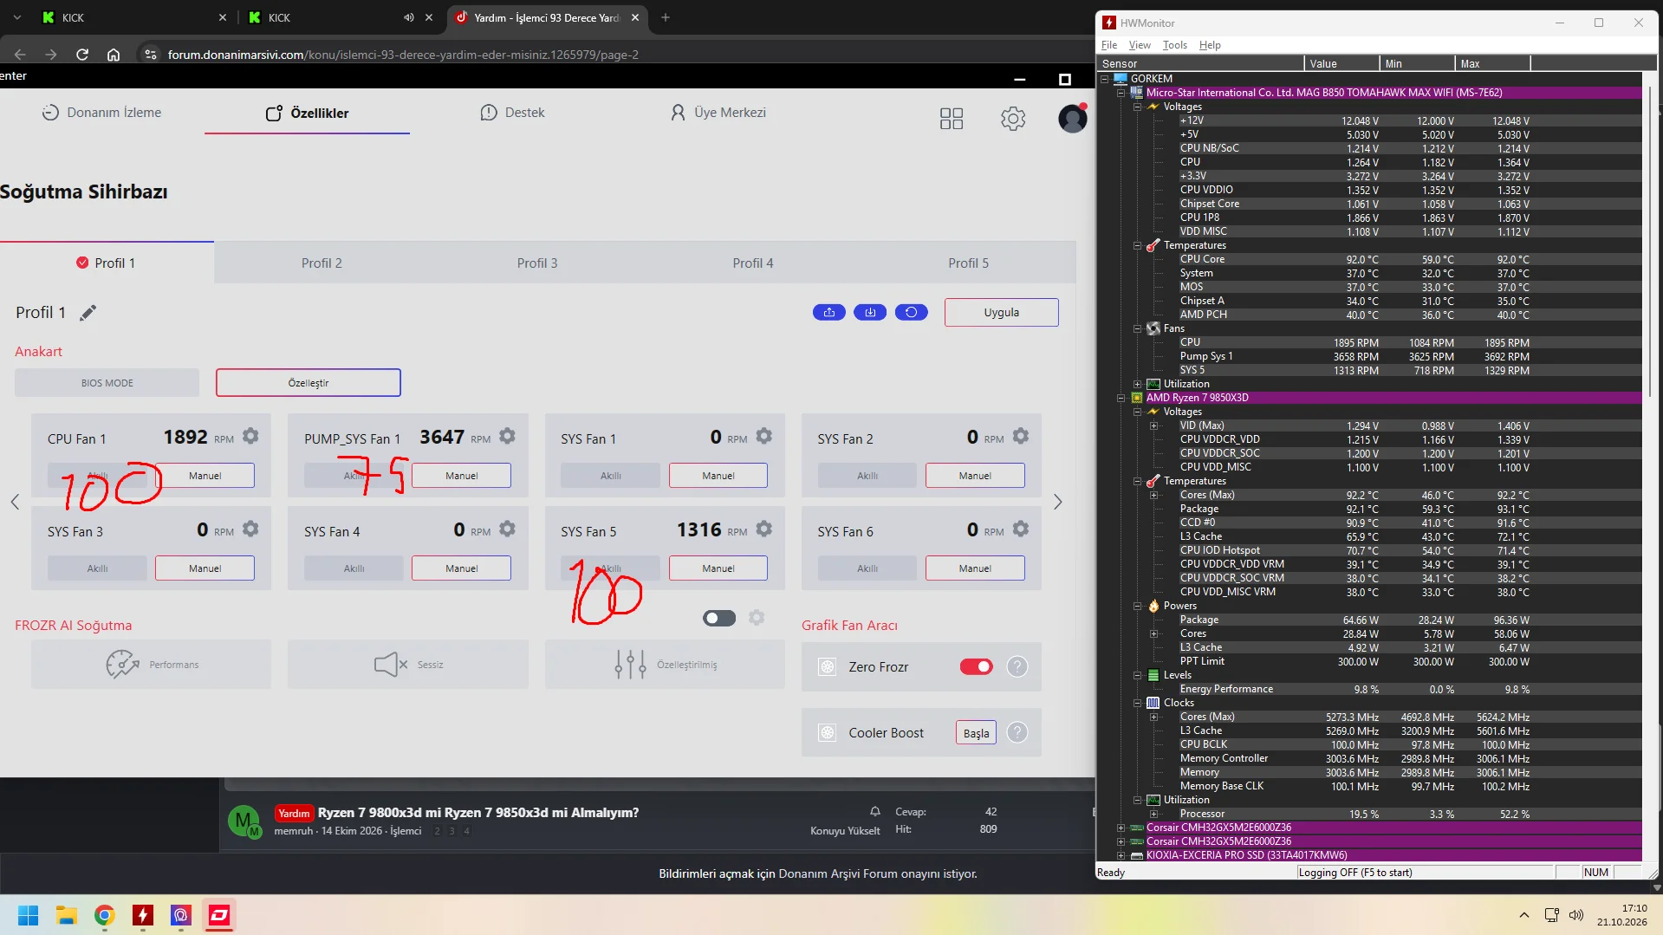
Task: Collapse the AMD Ryzen 7 9850X3D node
Action: 1121,398
